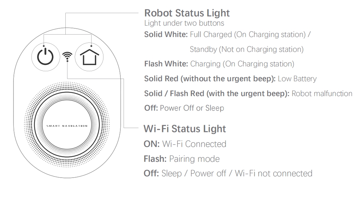The width and height of the screenshot is (358, 198).
Task: Click Standby (Not on Charging station) text
Action: pyautogui.click(x=247, y=49)
